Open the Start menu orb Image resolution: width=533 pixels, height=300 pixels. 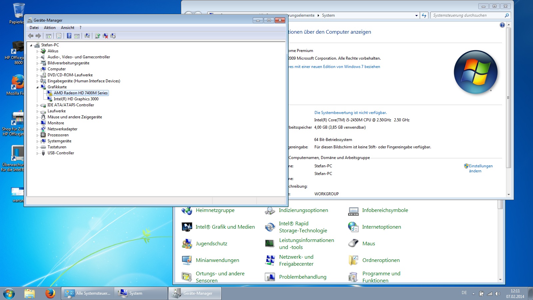coord(9,293)
